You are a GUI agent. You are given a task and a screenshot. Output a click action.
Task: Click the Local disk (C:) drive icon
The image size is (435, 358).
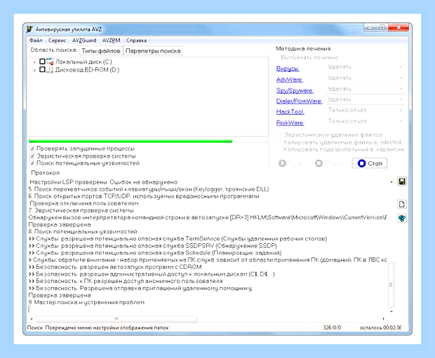[50, 62]
